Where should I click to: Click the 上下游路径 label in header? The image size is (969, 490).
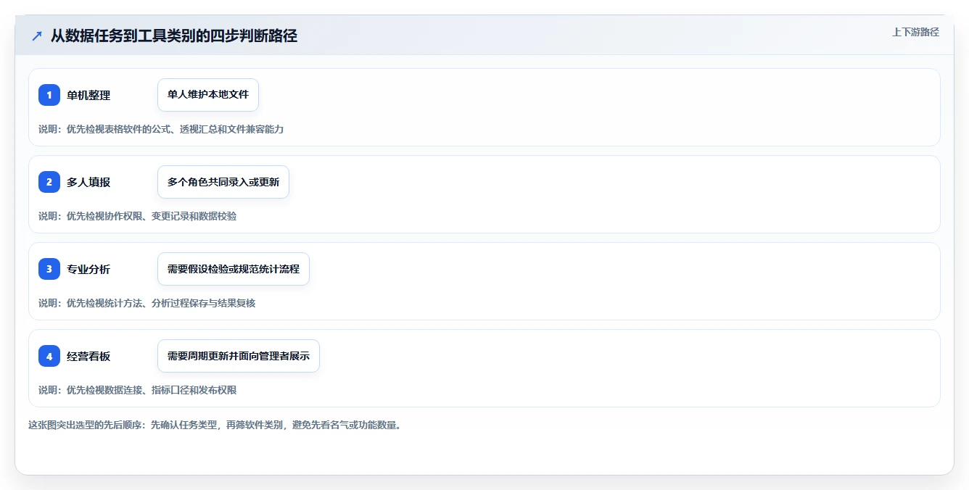click(915, 32)
